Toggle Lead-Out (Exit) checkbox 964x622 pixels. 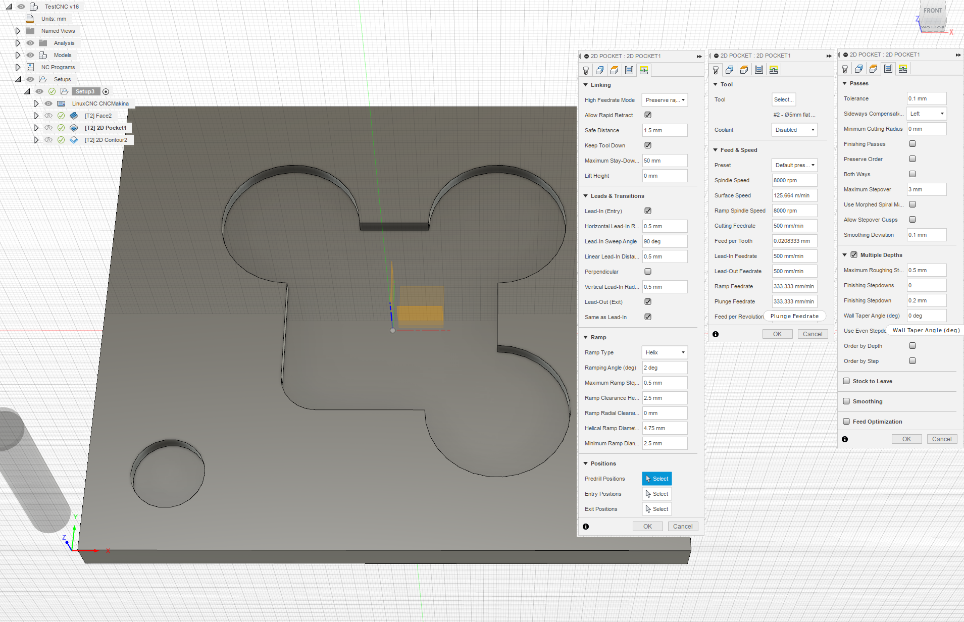pos(648,302)
